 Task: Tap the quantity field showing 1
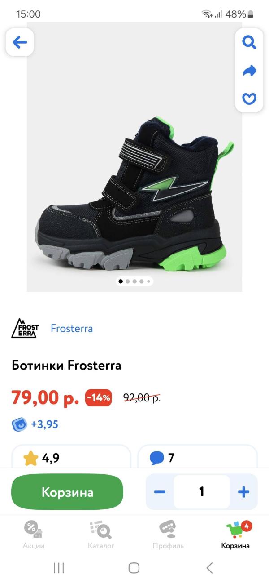[202, 492]
